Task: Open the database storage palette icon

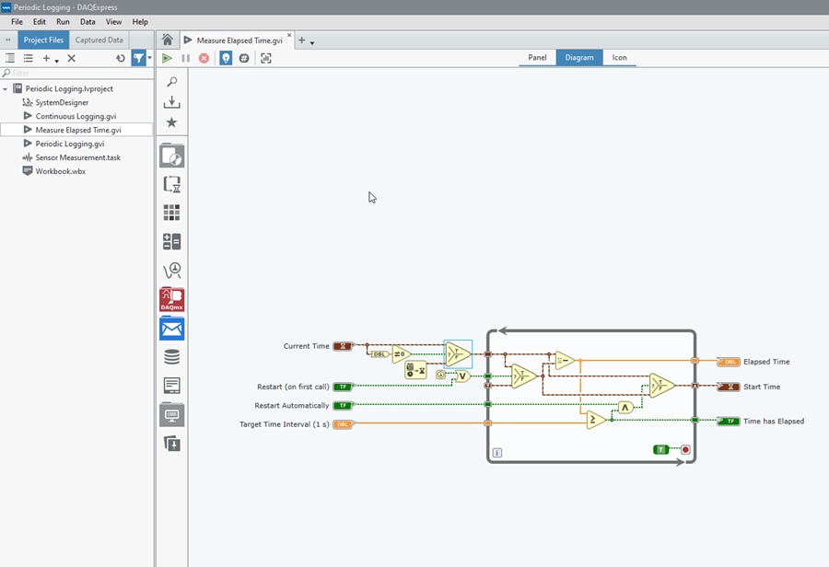Action: tap(171, 357)
